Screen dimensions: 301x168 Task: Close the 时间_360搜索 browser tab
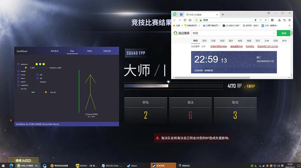click(217, 15)
